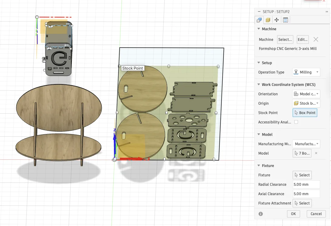The height and width of the screenshot is (226, 331).
Task: Open the Origin dropdown showing Stock box
Action: [306, 103]
